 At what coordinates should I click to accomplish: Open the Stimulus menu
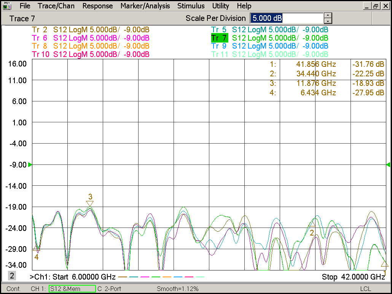(x=191, y=6)
